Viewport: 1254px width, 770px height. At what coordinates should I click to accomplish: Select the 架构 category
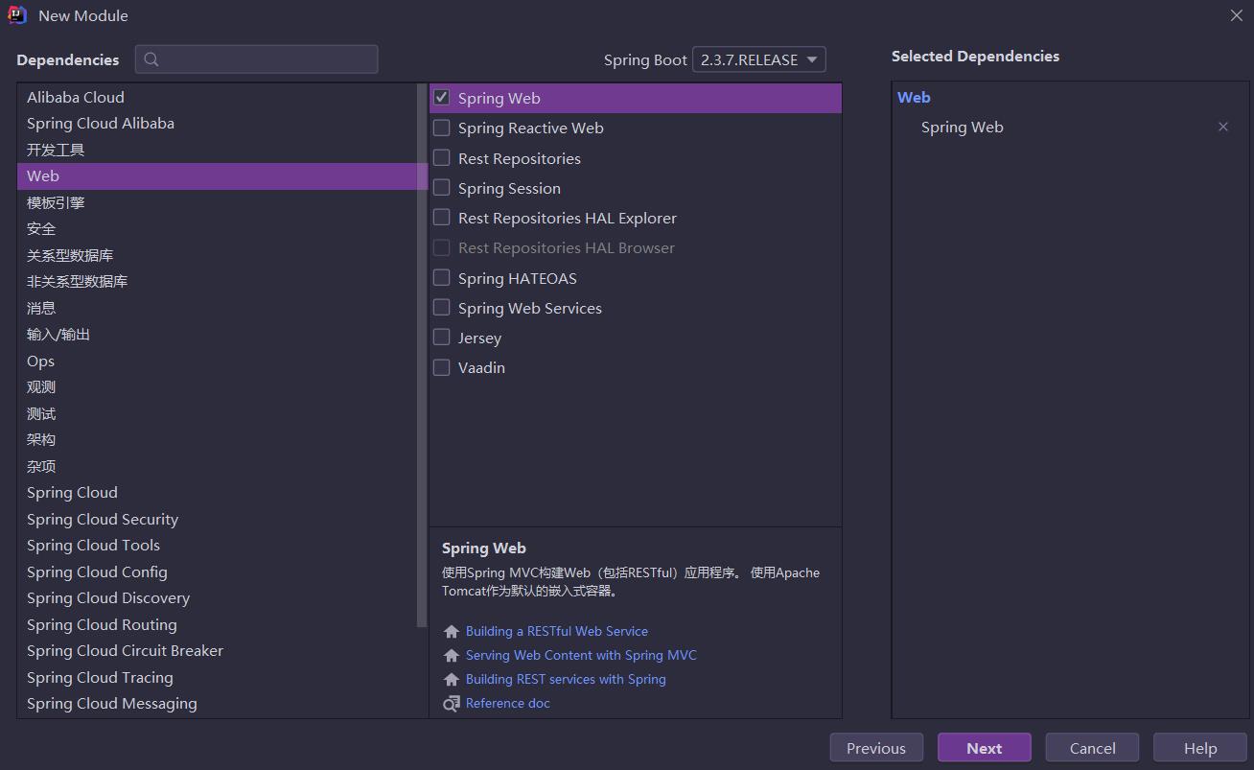217,440
